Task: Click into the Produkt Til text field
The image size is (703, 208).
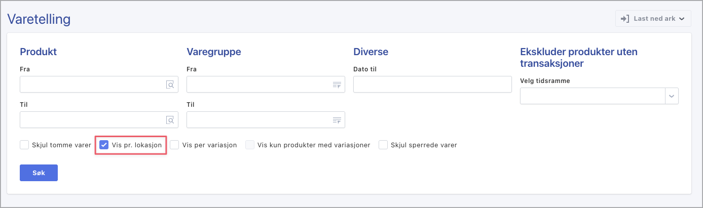Action: pyautogui.click(x=92, y=120)
